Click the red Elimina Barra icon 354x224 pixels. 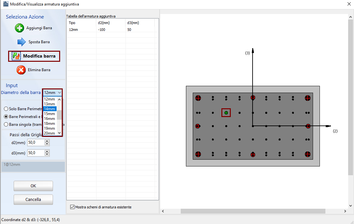point(21,70)
